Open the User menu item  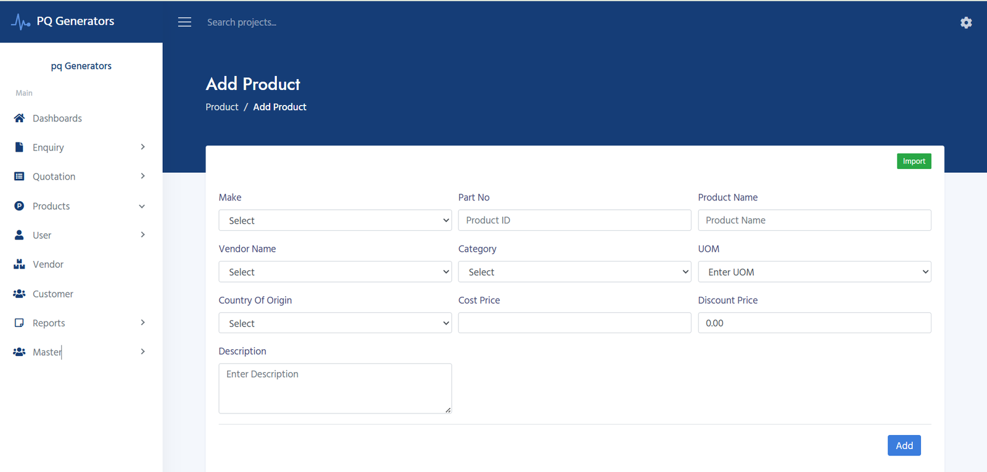point(42,235)
